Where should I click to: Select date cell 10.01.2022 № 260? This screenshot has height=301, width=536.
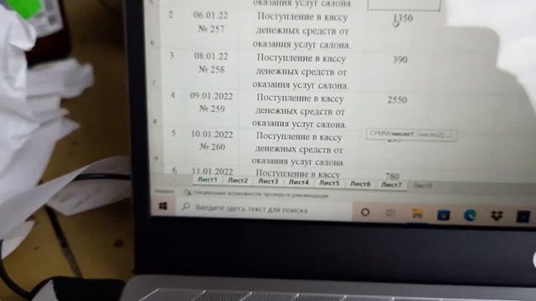tap(212, 140)
